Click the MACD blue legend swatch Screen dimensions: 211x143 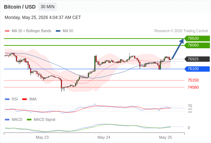coord(7,119)
